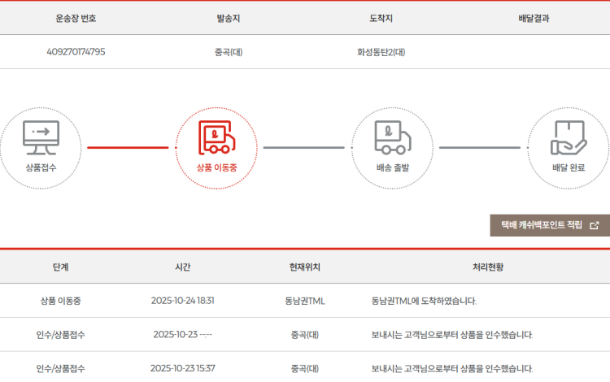Image resolution: width=610 pixels, height=382 pixels.
Task: Click the 2025-10-24 18:31 timestamp
Action: (182, 301)
